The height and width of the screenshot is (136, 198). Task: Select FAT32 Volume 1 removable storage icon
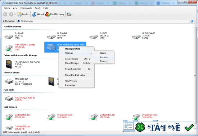pyautogui.click(x=9, y=64)
